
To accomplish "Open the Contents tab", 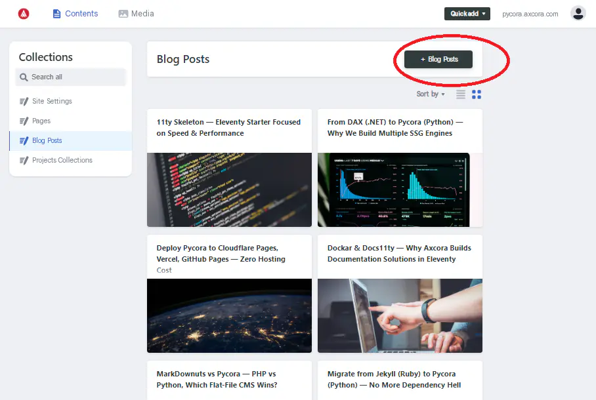I will coord(75,14).
